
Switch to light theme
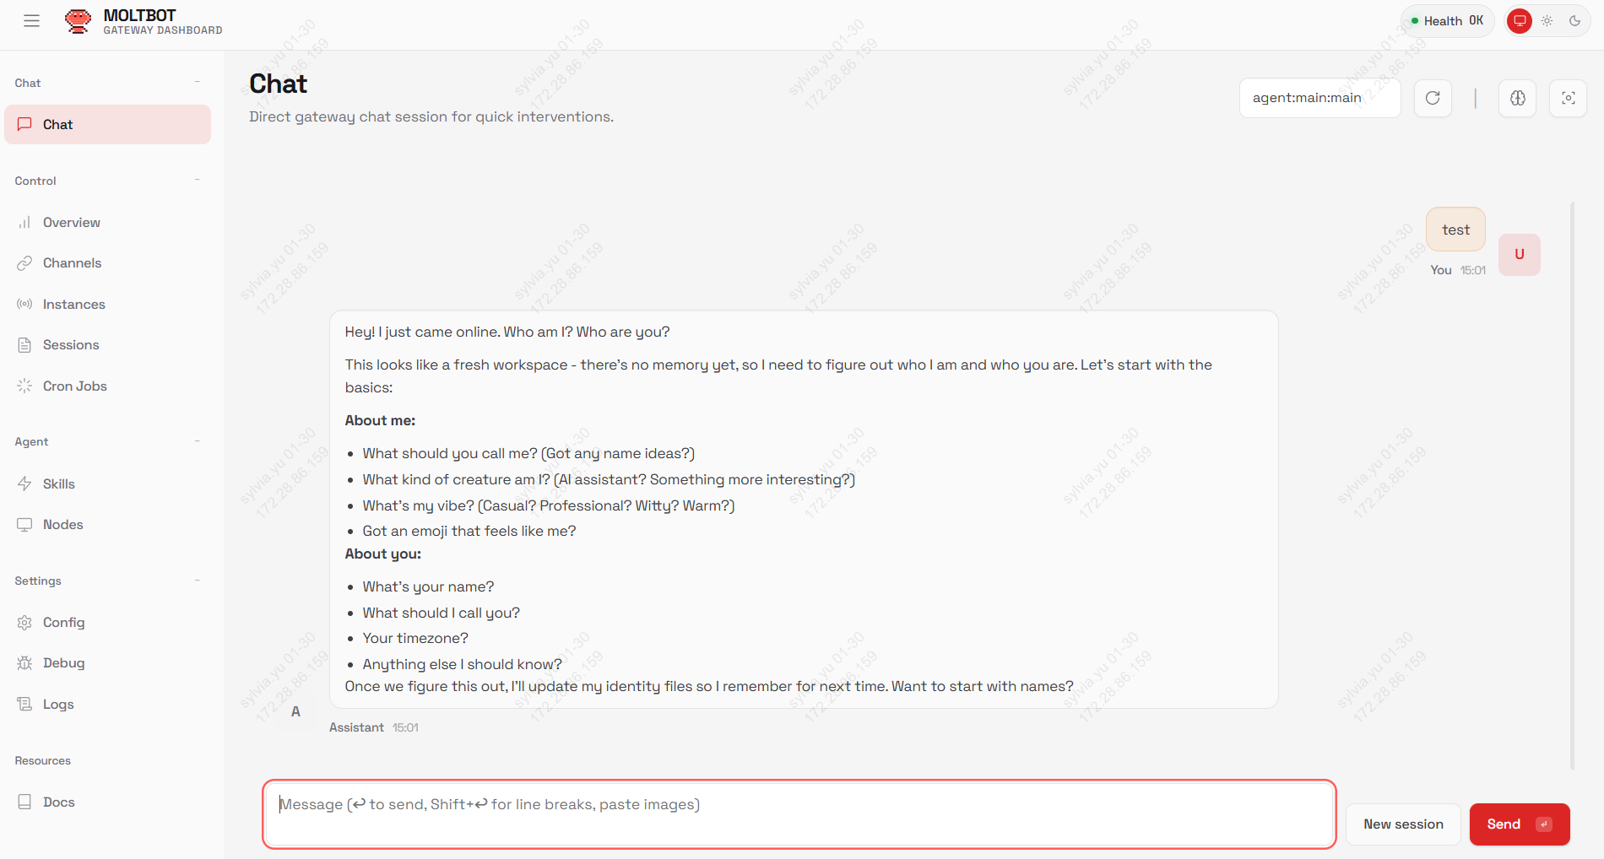coord(1547,21)
